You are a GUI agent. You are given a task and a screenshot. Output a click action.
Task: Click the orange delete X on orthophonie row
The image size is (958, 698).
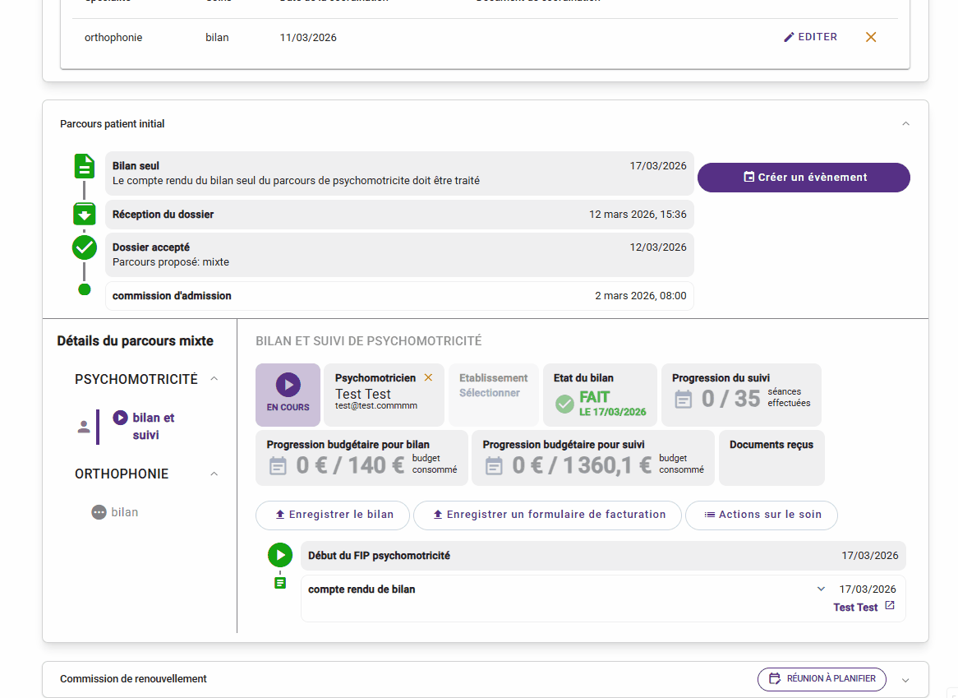pos(871,37)
